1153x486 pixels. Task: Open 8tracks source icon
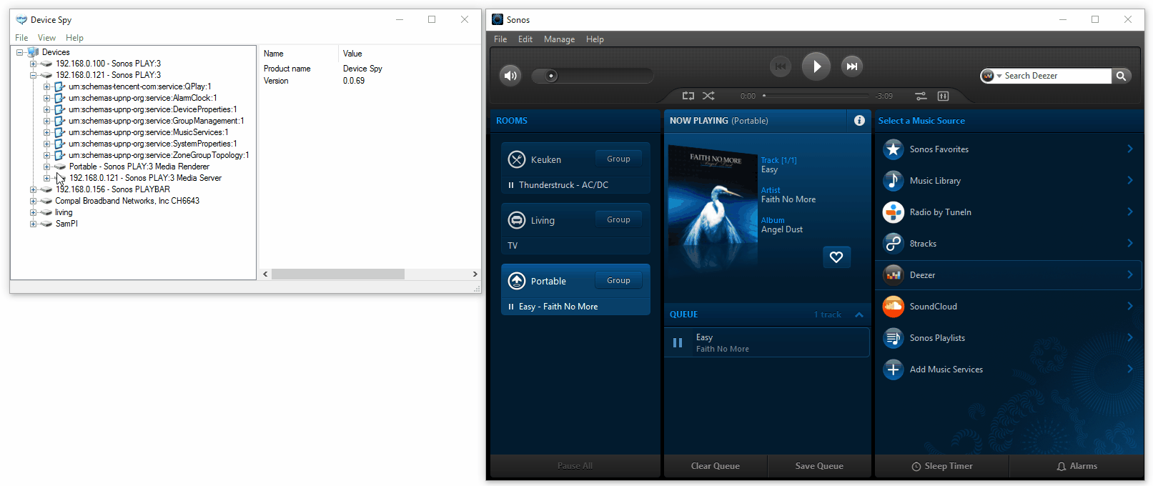(894, 244)
